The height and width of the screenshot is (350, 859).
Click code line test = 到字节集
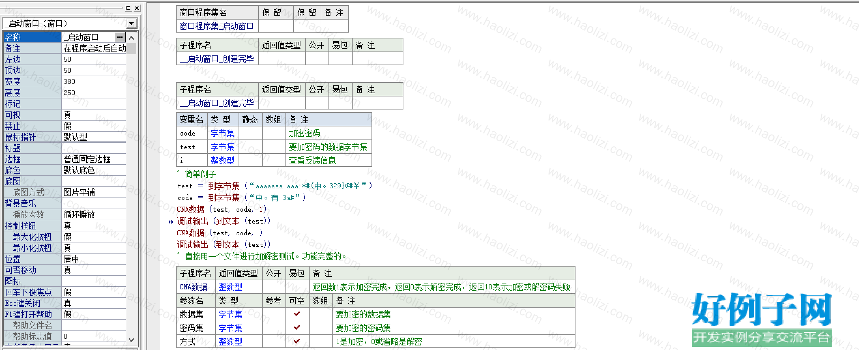pyautogui.click(x=275, y=186)
